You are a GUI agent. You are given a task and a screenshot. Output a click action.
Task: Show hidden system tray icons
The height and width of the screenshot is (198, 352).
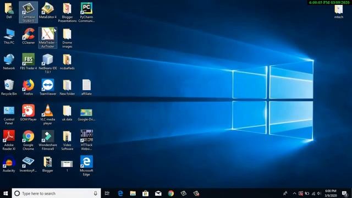tap(294, 193)
